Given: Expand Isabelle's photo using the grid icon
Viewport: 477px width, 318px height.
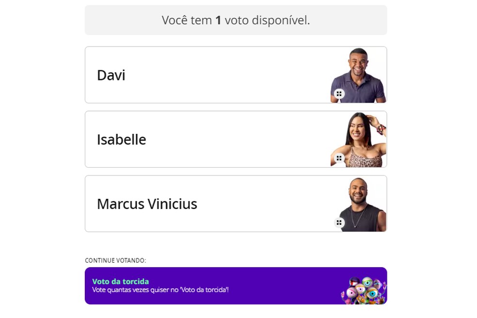Looking at the screenshot, I should point(339,158).
